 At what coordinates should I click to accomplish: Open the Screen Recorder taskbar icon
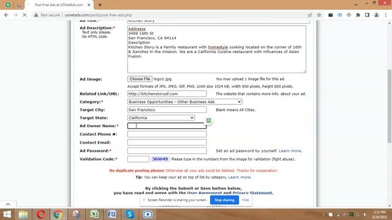pyautogui.click(x=148, y=215)
